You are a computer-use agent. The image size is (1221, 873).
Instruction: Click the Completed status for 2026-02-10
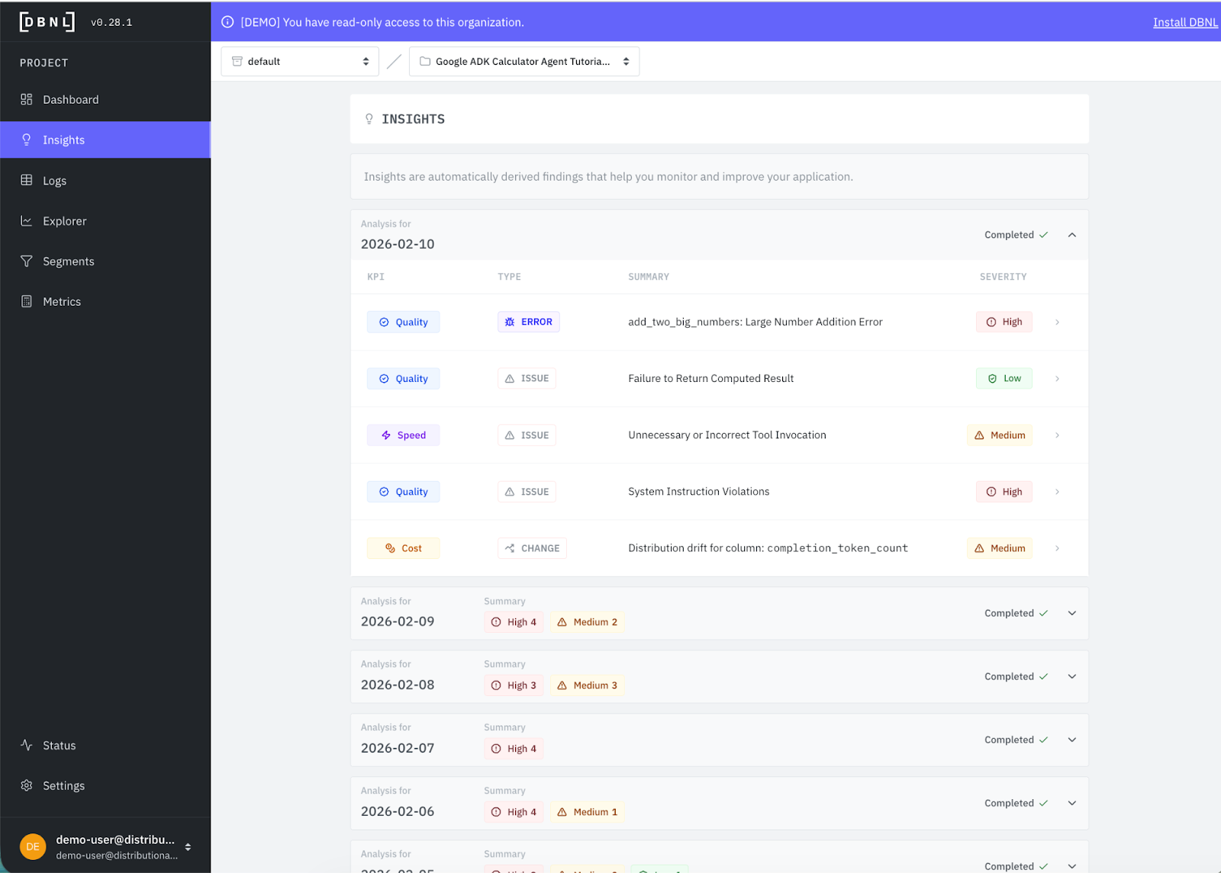click(1016, 235)
